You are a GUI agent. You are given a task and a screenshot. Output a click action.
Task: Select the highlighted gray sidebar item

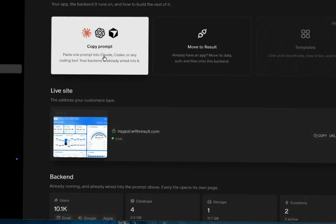(11, 69)
